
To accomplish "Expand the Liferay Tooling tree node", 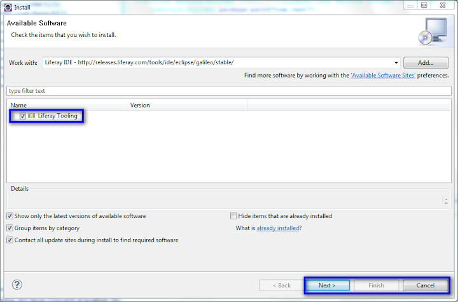I will tap(14, 116).
